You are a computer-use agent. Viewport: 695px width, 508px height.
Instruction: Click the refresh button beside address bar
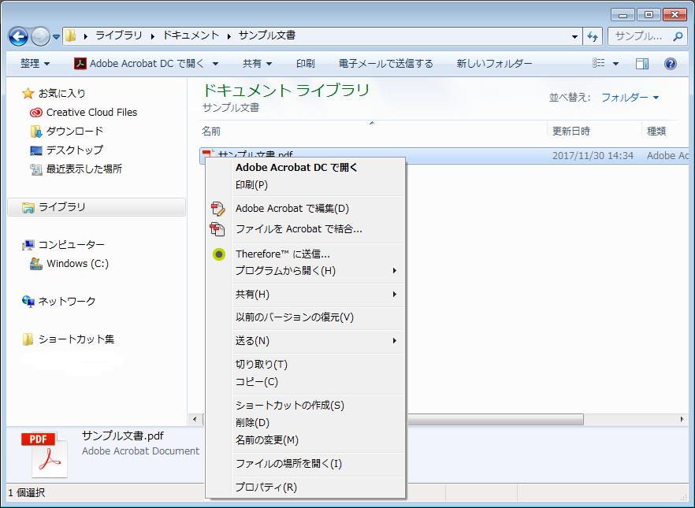pyautogui.click(x=593, y=37)
